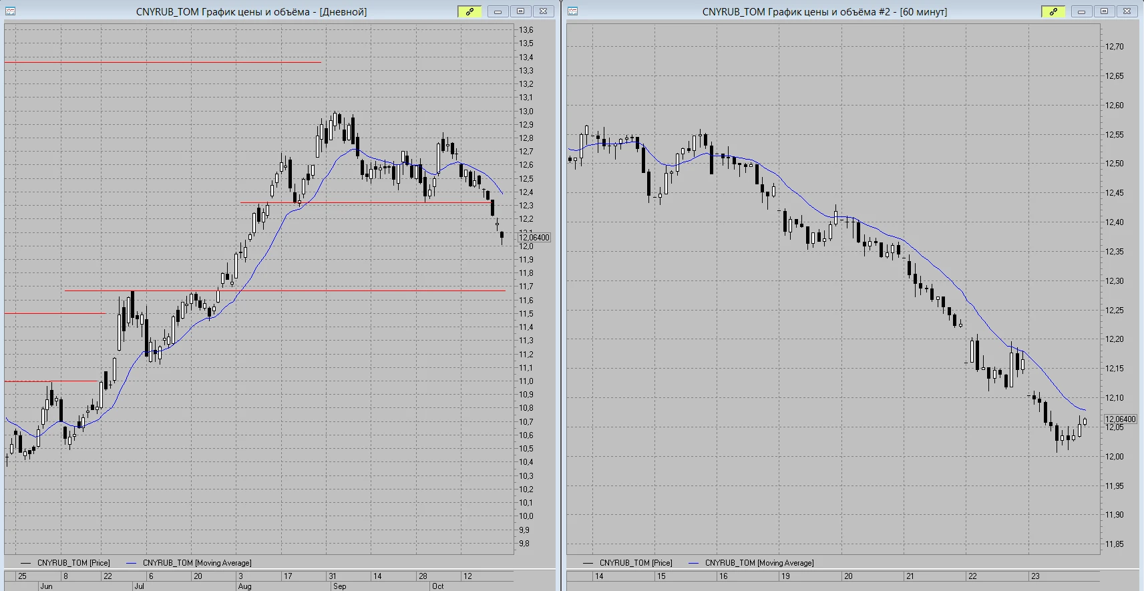Click date 31 on daily time axis
Image resolution: width=1144 pixels, height=591 pixels.
click(333, 576)
